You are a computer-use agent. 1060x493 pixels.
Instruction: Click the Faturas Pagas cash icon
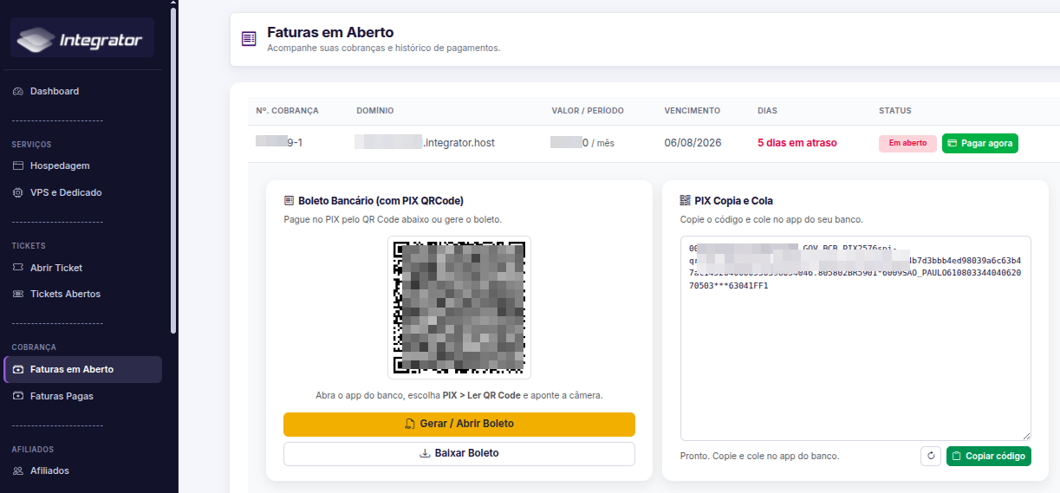(x=18, y=396)
